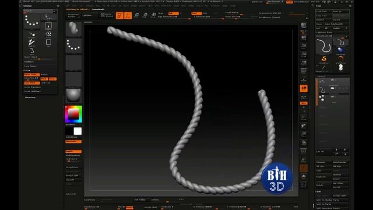The height and width of the screenshot is (210, 373).
Task: Select the black secondary color swatch
Action: tap(69, 131)
